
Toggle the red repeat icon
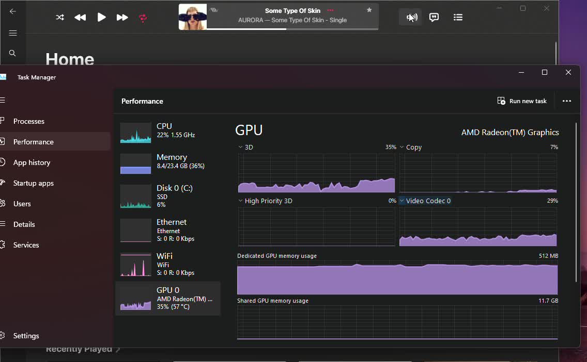(x=143, y=18)
